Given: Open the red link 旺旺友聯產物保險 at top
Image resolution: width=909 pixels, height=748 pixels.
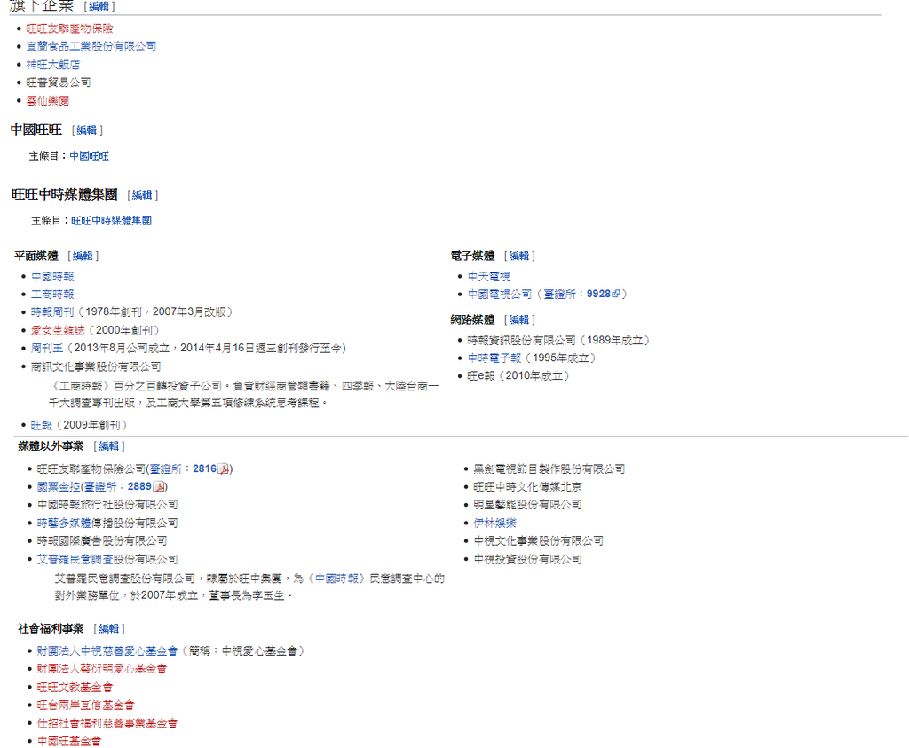Looking at the screenshot, I should [69, 28].
